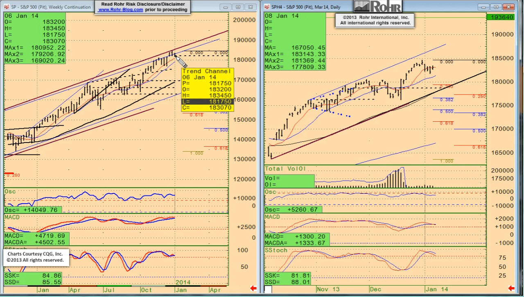Minimize the SPH4 daily chart window
524x297 pixels.
tap(483, 7)
